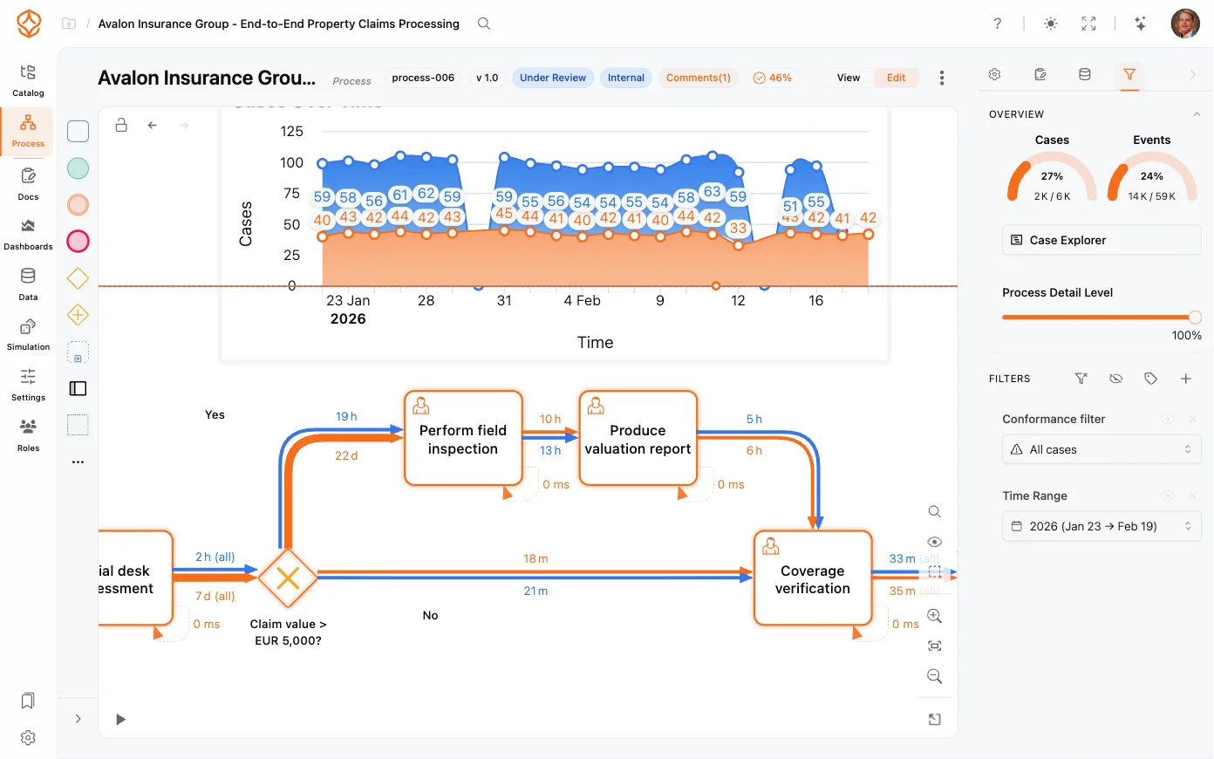The width and height of the screenshot is (1214, 759).
Task: Adjust the Process Detail Level slider handle
Action: 1195,317
